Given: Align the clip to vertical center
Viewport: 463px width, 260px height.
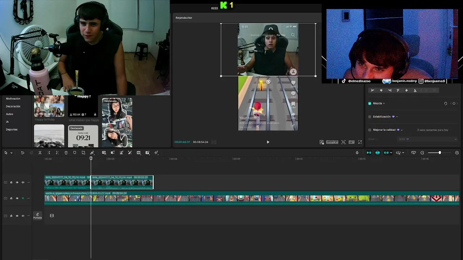Looking at the screenshot, I should click(406, 90).
